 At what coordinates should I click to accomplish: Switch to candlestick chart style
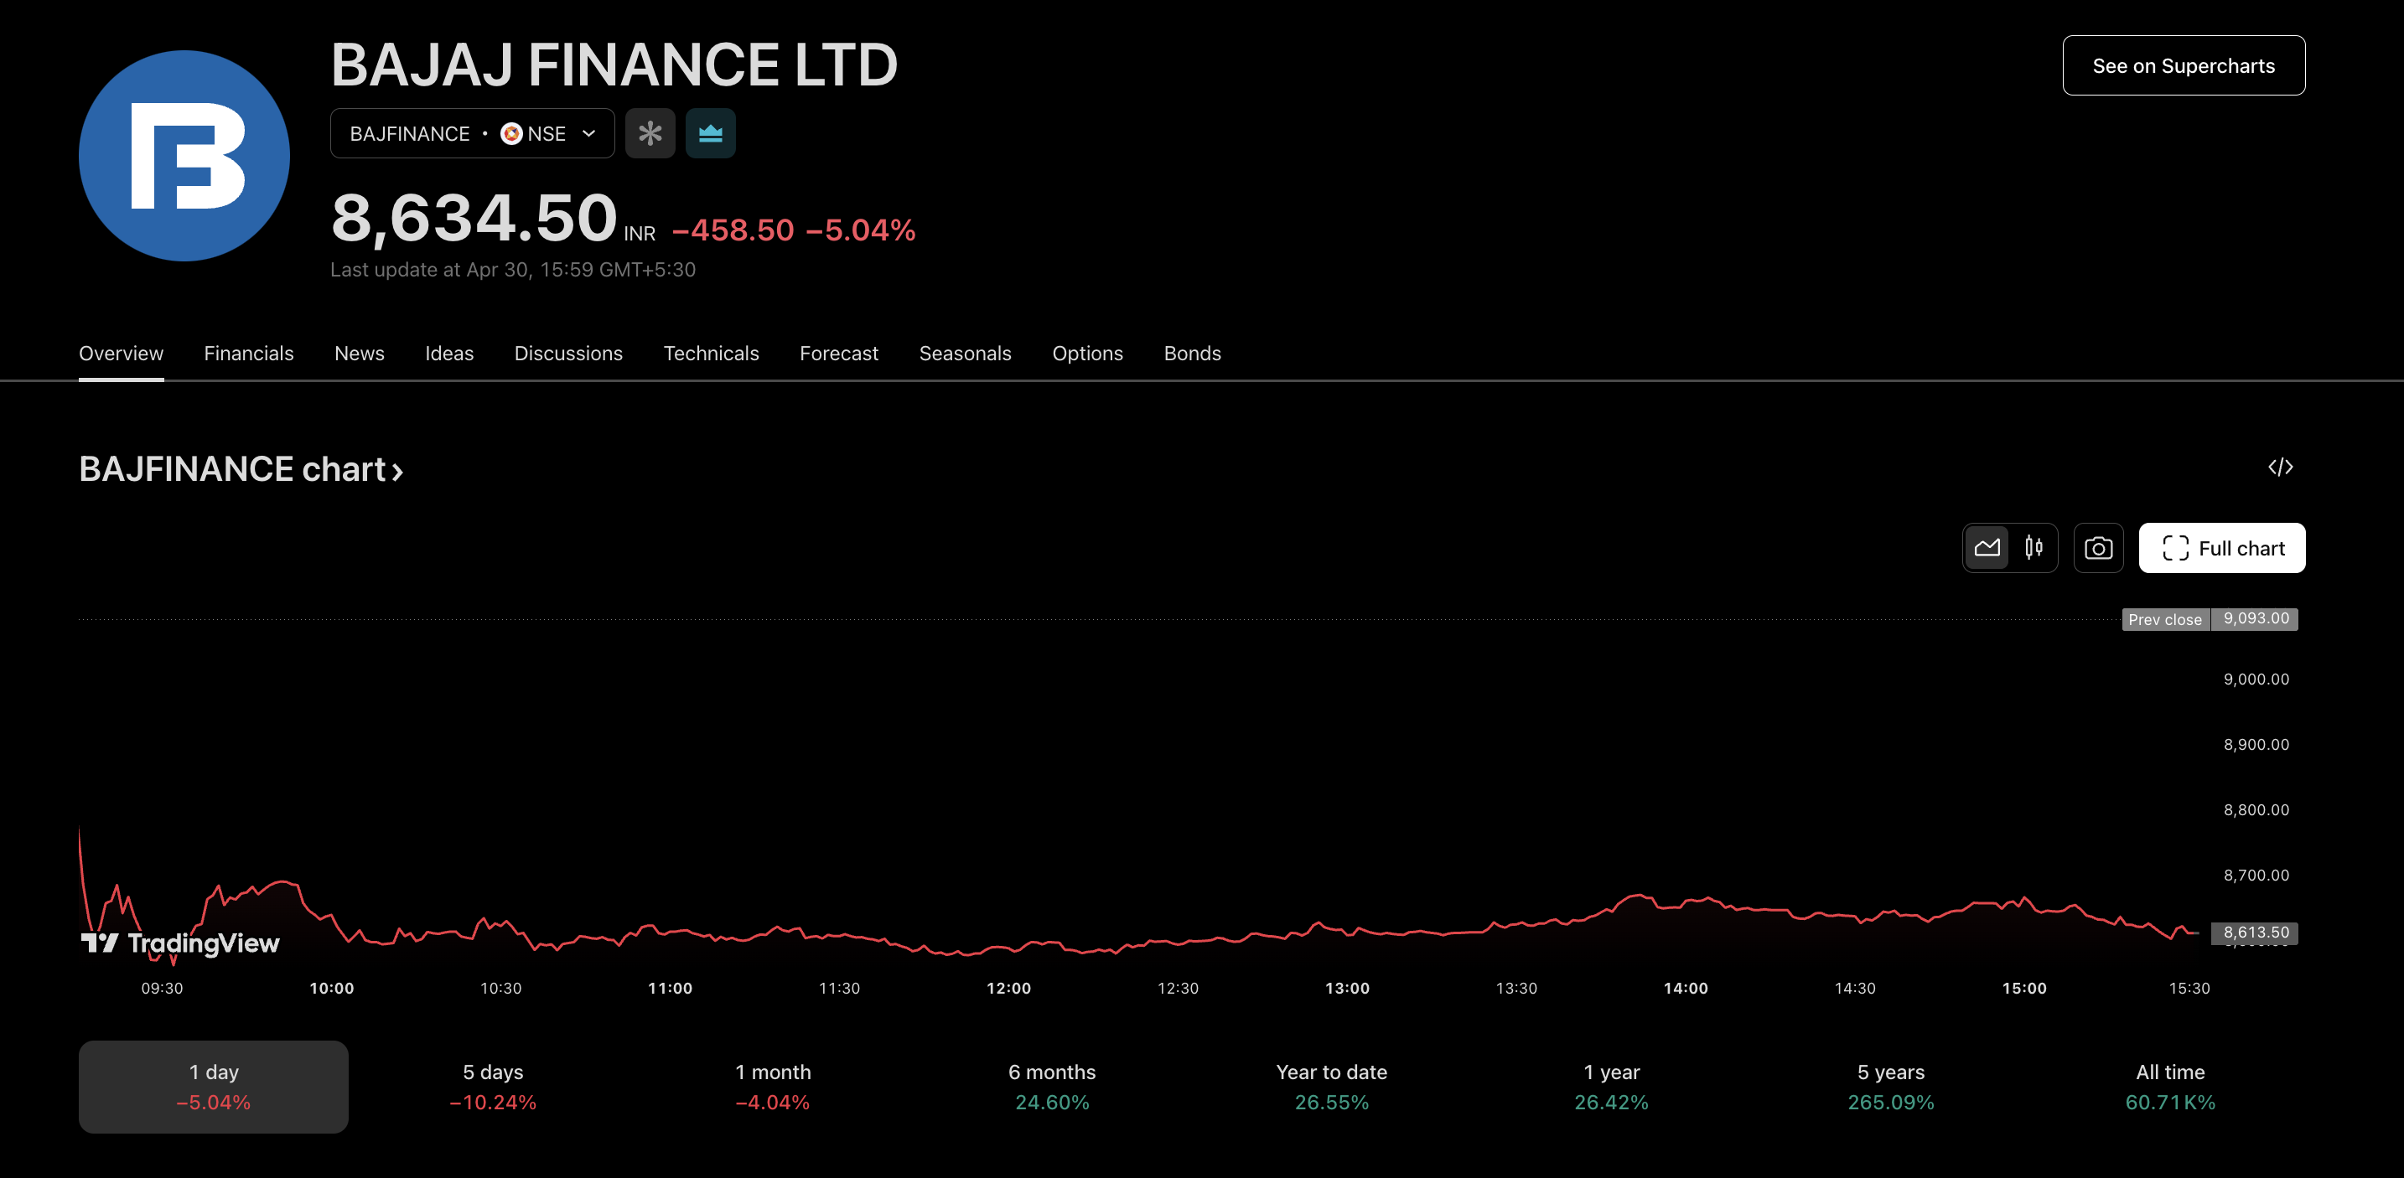coord(2034,547)
